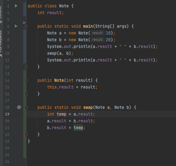Fold the Note constructor

[x=26, y=80]
